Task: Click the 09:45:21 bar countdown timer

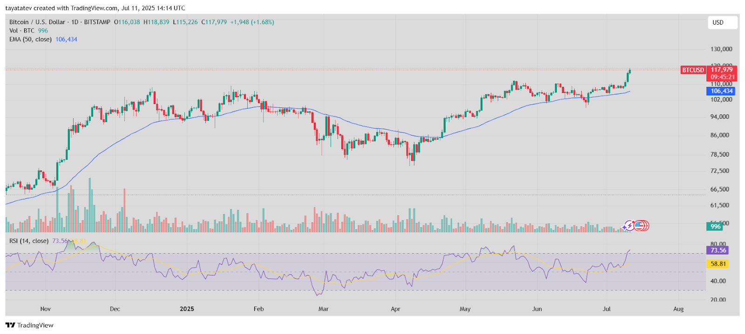Action: pyautogui.click(x=722, y=77)
